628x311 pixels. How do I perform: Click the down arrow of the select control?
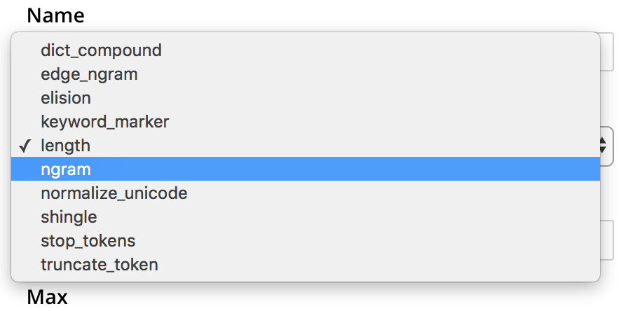click(x=605, y=151)
